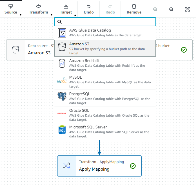
Task: Zoom out of the canvas
Action: 171,9
